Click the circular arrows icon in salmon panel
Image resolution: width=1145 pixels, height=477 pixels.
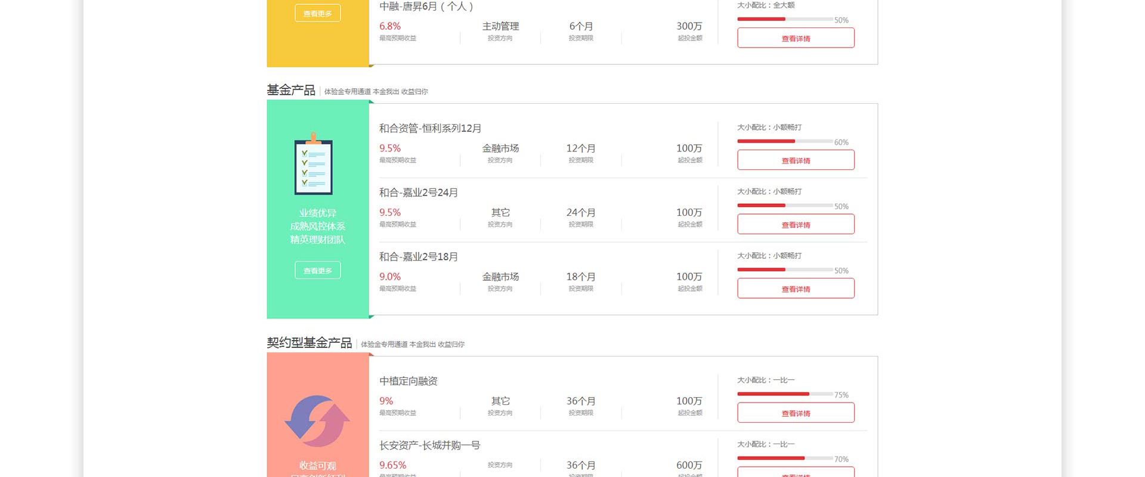click(x=317, y=421)
